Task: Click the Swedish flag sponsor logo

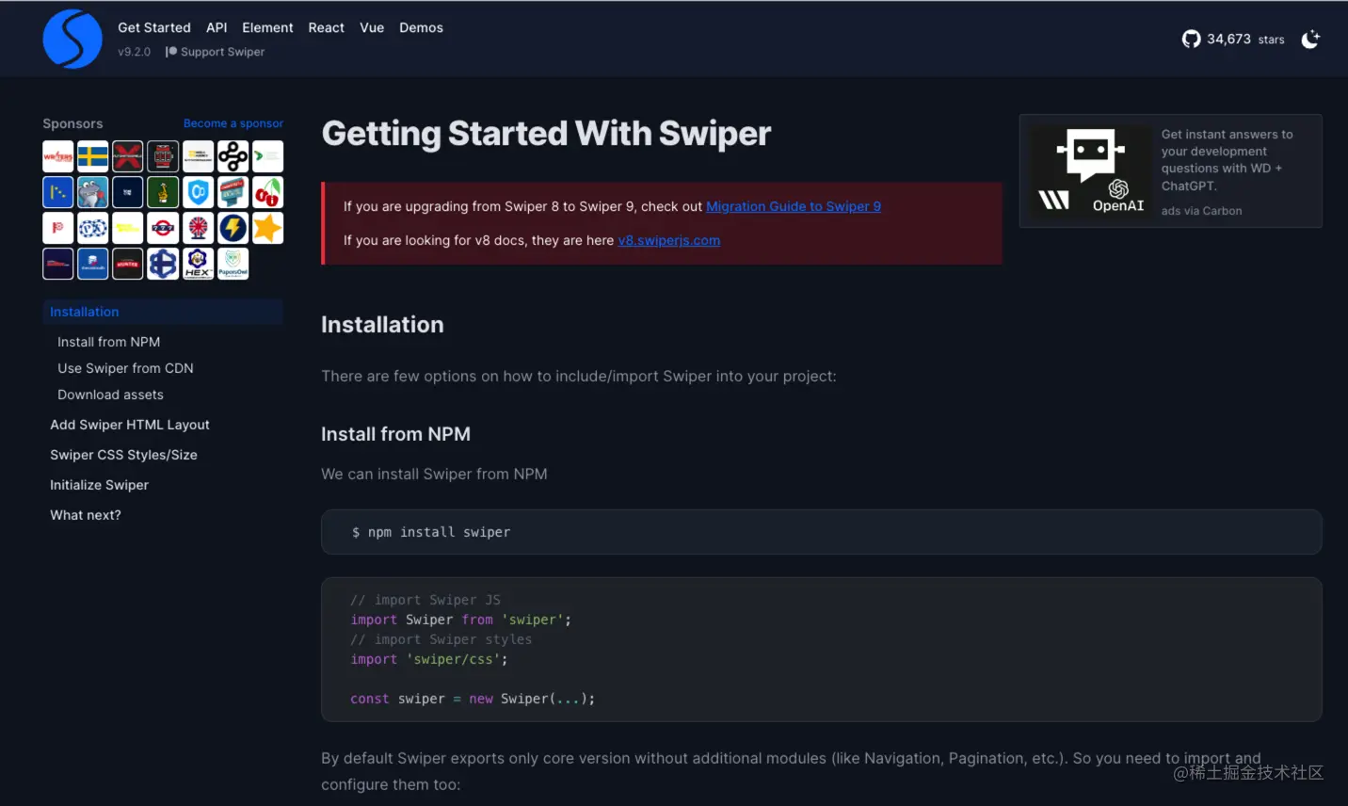Action: (x=93, y=156)
